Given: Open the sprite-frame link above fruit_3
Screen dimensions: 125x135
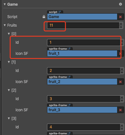Looking at the screenshot, I should 69,105.
